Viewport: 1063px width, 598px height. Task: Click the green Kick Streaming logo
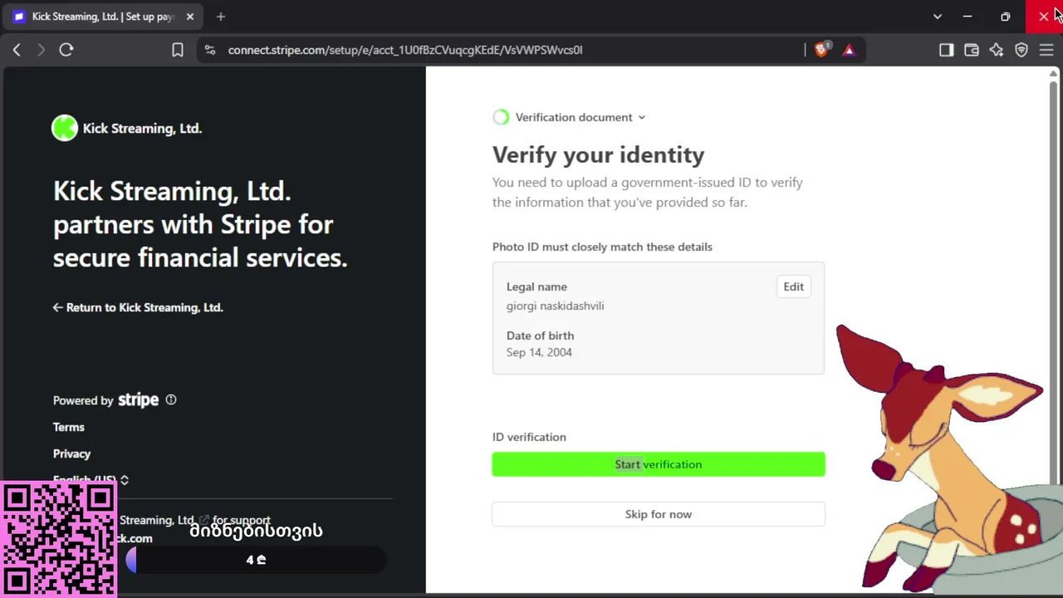click(65, 128)
